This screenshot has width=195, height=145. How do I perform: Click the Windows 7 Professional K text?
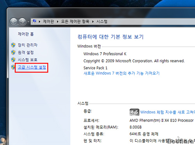pyautogui.click(x=105, y=54)
